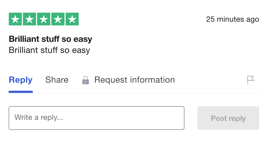Click the flag report icon

[x=250, y=80]
